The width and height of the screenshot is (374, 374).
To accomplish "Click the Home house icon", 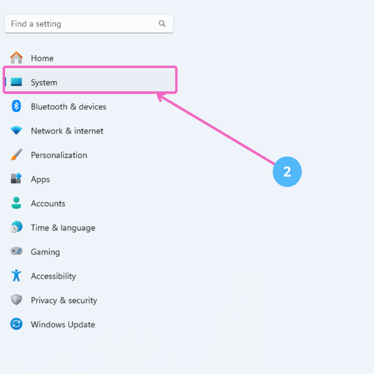I will (x=17, y=58).
